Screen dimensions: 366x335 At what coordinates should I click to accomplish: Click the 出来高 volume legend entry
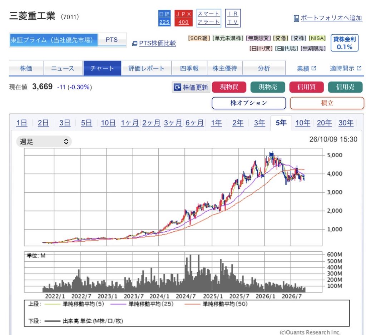(84, 321)
